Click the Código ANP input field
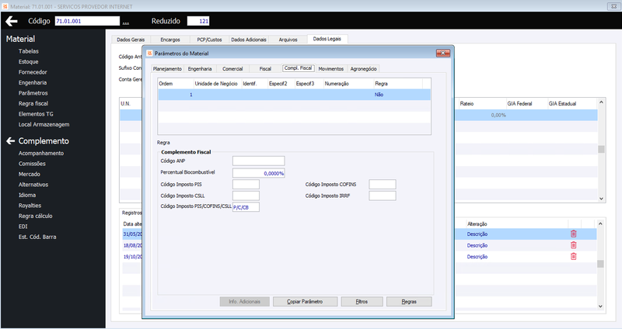This screenshot has height=329, width=622. (x=258, y=161)
